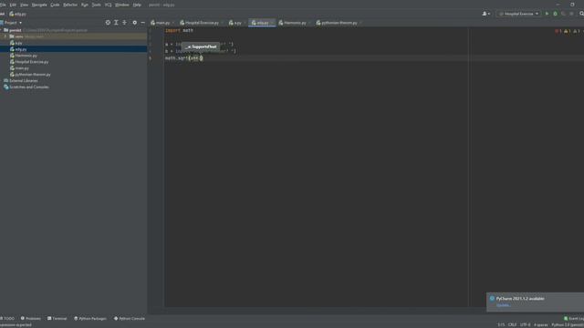
Task: Click the math.sqrt line in editor
Action: click(x=184, y=58)
